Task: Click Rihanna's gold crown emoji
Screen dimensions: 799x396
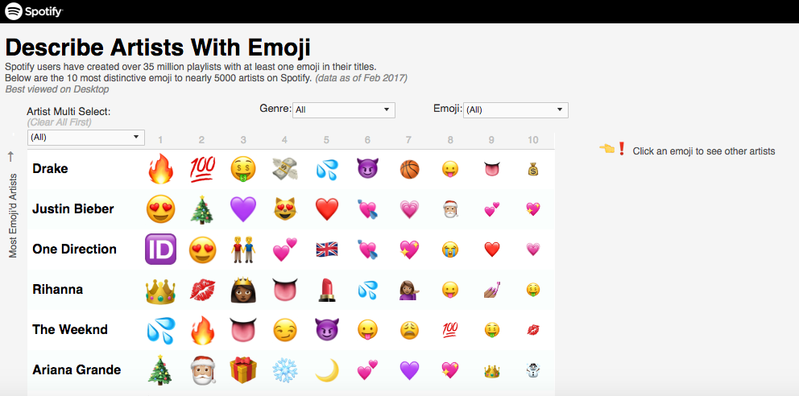Action: coord(160,290)
